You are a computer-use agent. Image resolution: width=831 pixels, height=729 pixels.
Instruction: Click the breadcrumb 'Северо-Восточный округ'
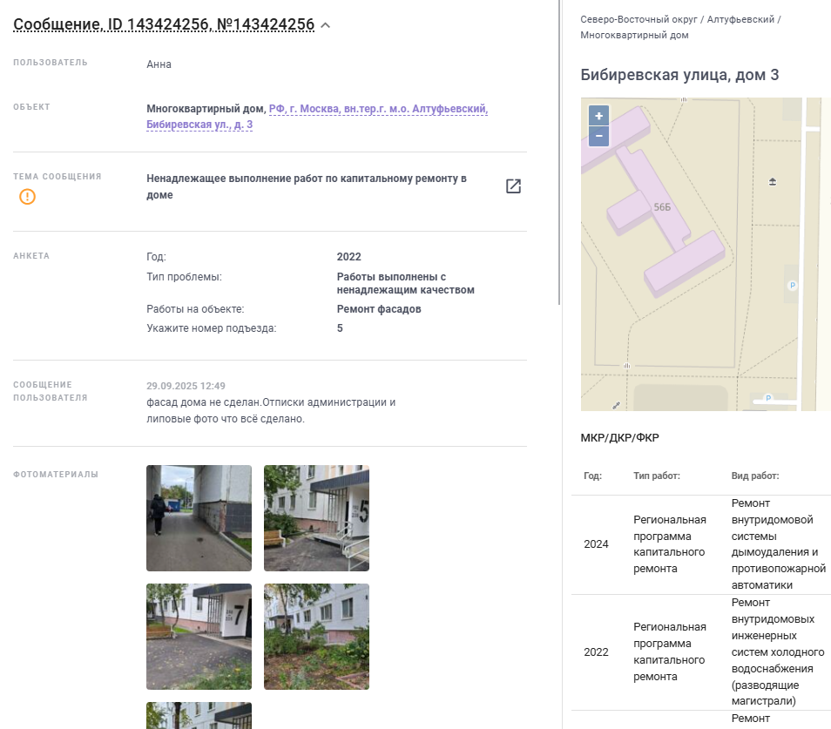pyautogui.click(x=638, y=19)
